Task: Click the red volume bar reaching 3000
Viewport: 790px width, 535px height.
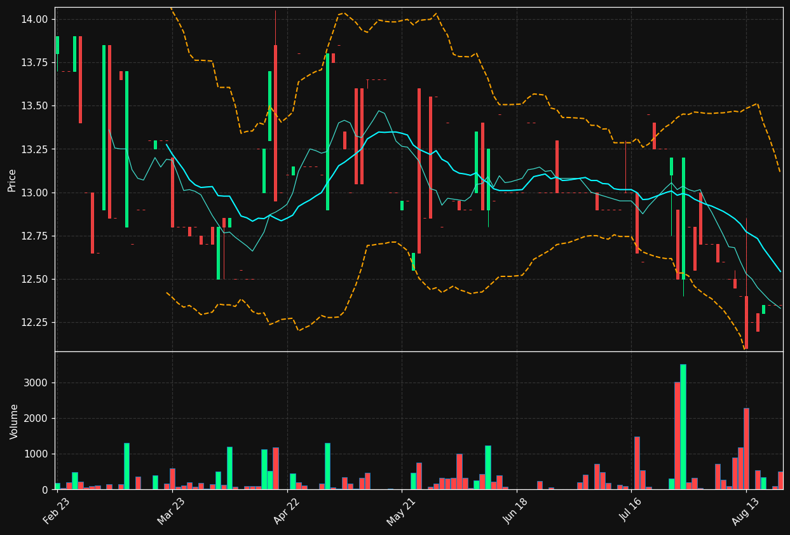Action: (x=678, y=435)
